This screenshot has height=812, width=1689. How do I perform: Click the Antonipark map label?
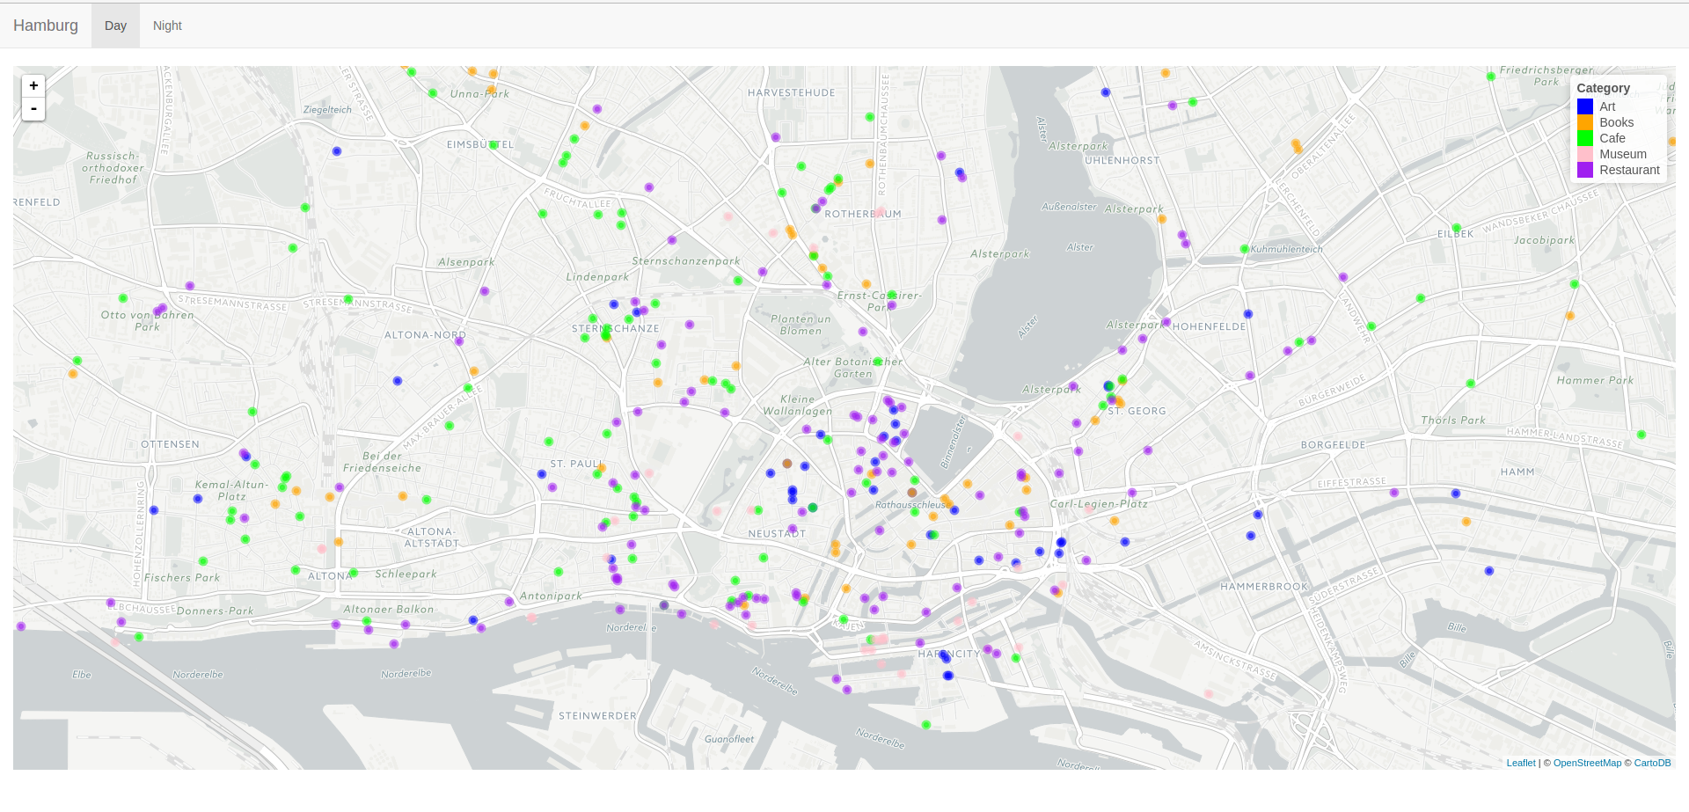point(551,596)
